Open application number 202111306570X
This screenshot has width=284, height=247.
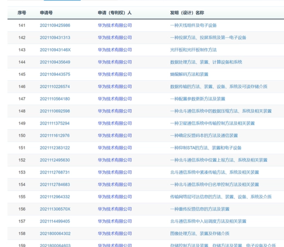(55, 209)
